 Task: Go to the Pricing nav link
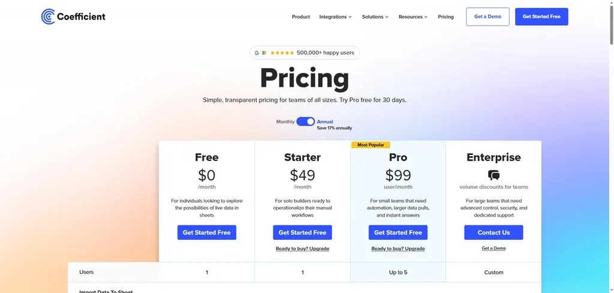pos(446,17)
